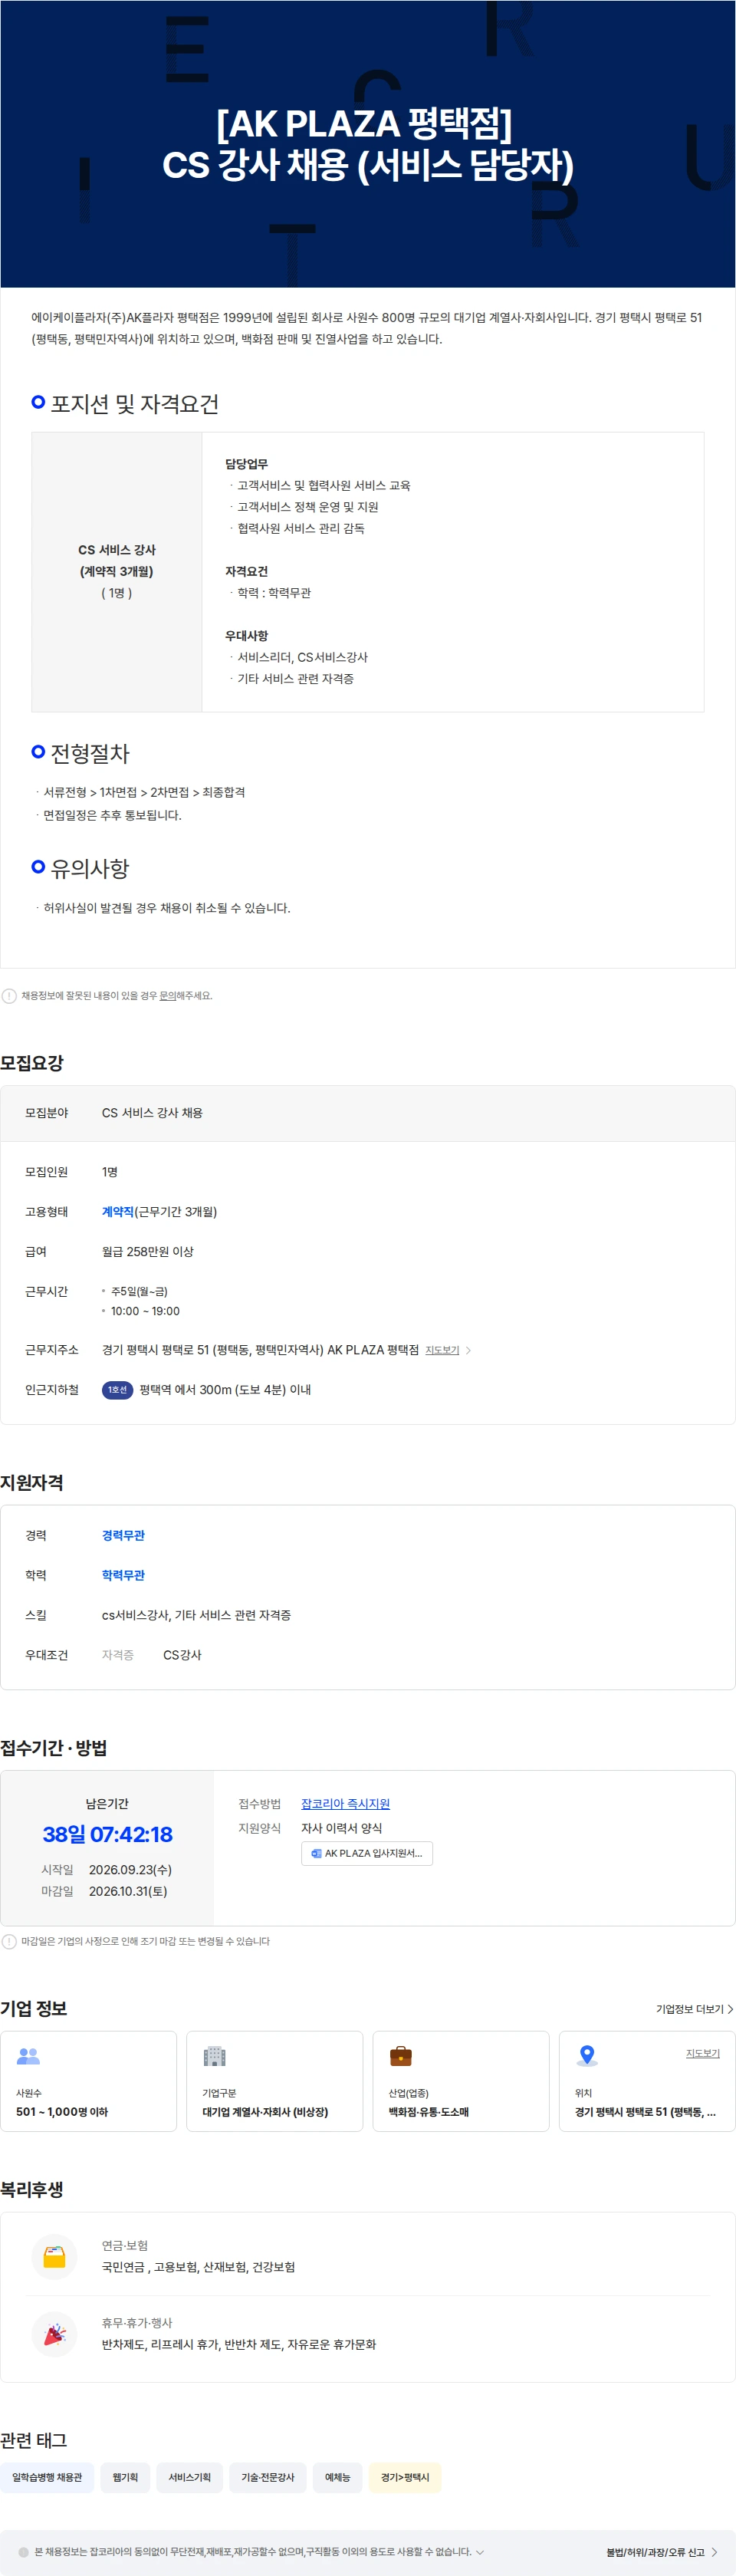
Task: Select the 경기>평택시 tag
Action: click(405, 2477)
